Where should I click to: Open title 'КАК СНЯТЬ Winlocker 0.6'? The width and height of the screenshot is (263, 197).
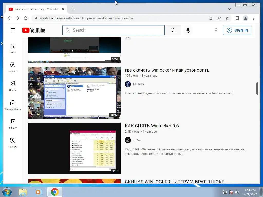pyautogui.click(x=152, y=126)
